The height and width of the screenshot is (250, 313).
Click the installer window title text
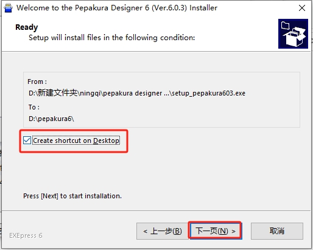[x=117, y=8]
